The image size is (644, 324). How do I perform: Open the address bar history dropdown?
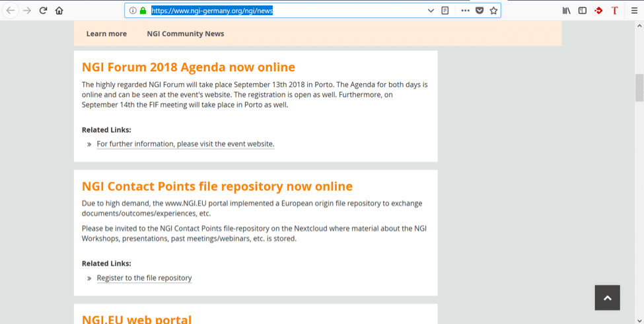click(431, 11)
